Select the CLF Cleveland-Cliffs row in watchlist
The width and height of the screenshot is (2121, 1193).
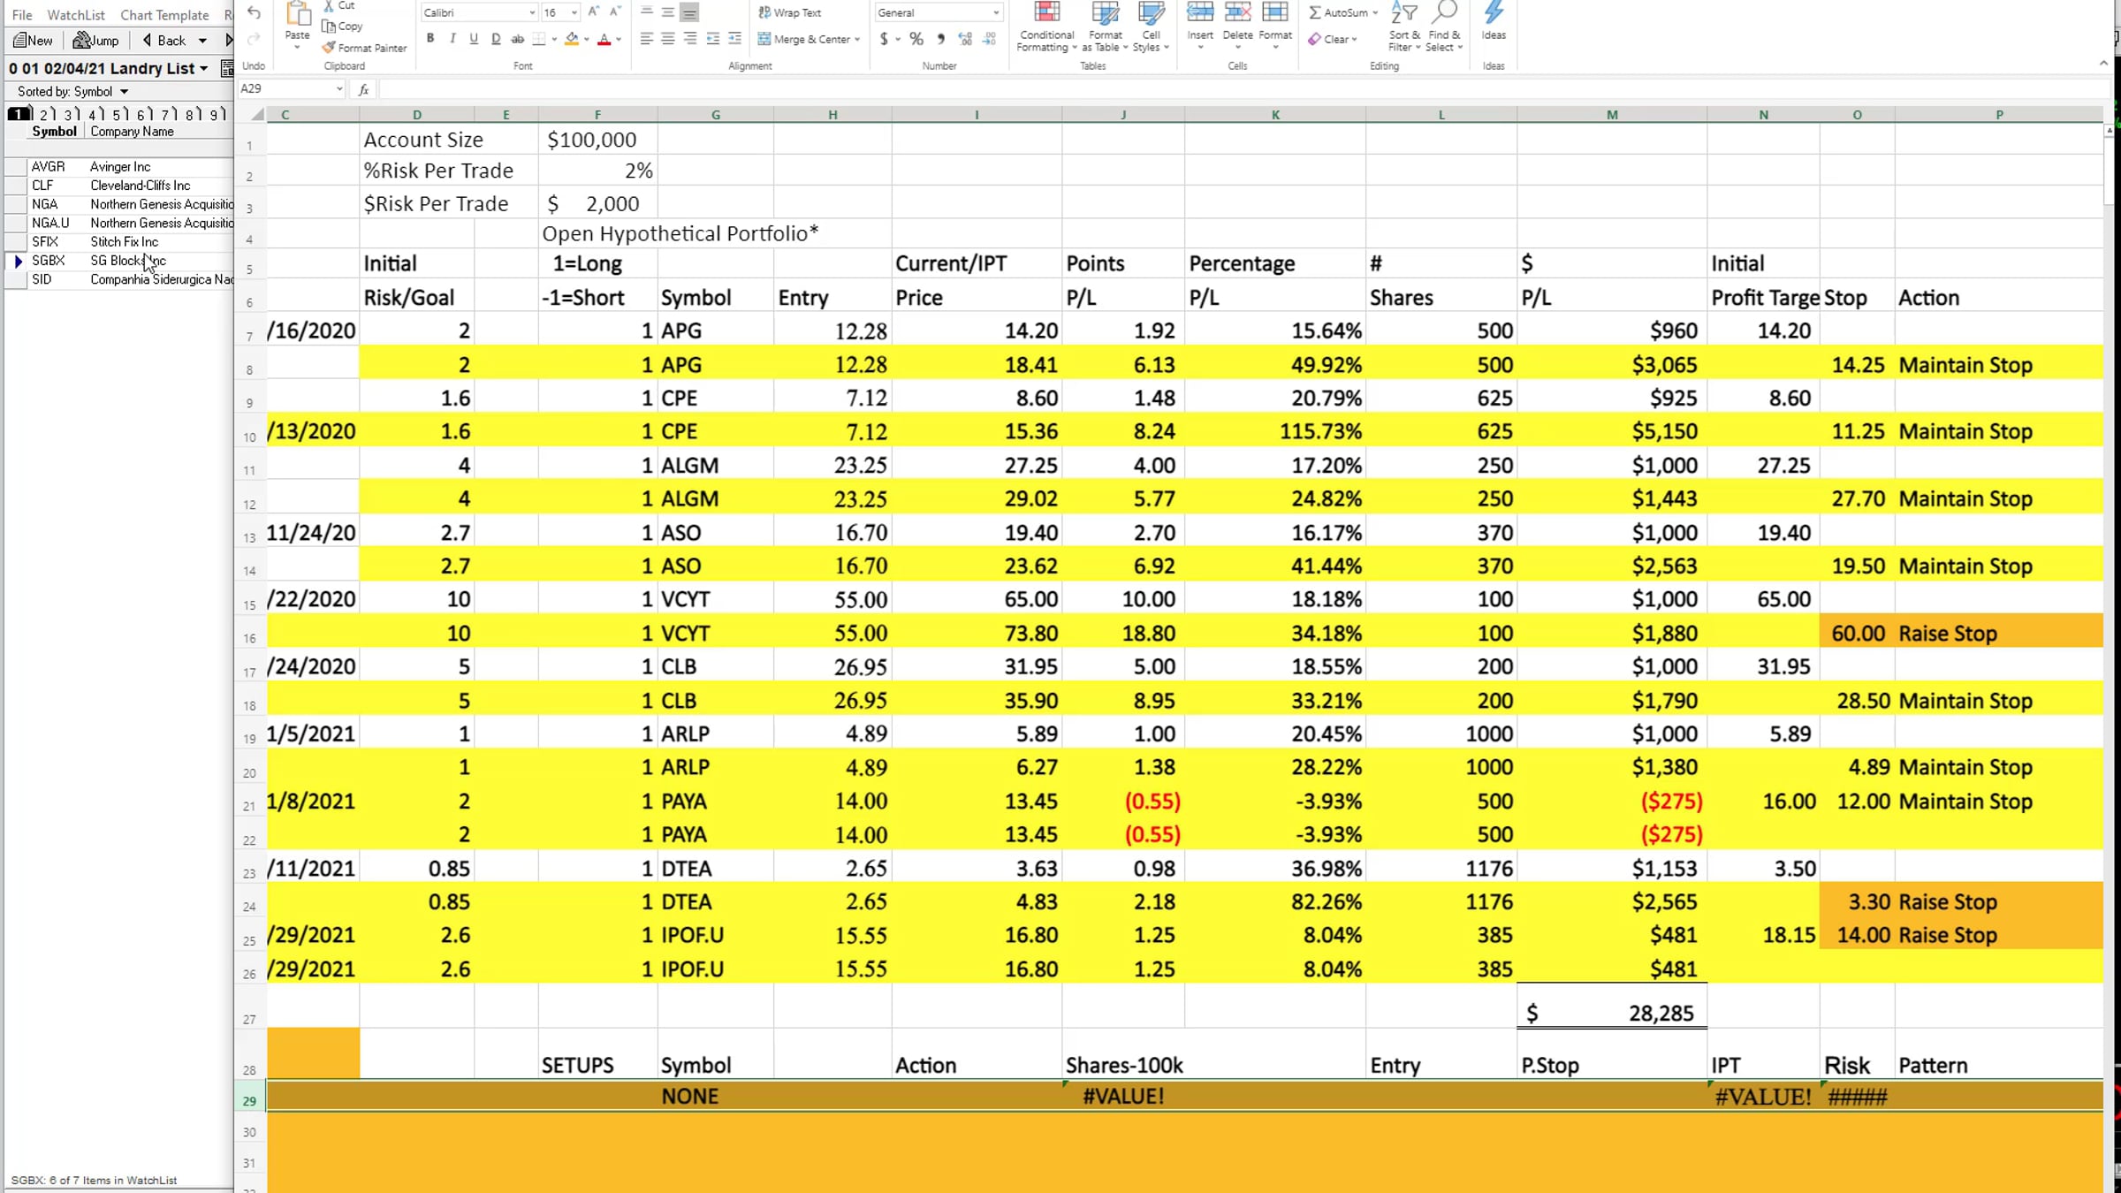click(x=118, y=186)
